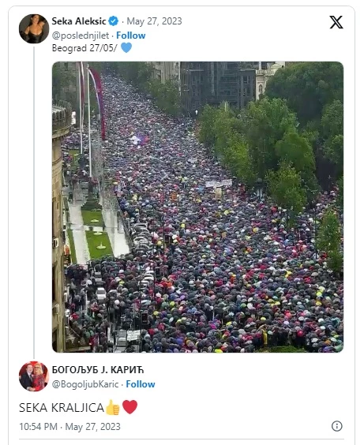Click the thumbs up emoji
364x445 pixels.
point(112,407)
